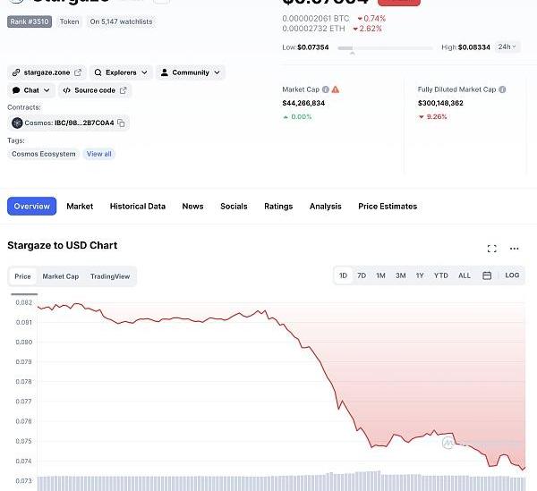Screen dimensions: 537x491
Task: Click the Market Cap warning icon
Action: tap(336, 89)
